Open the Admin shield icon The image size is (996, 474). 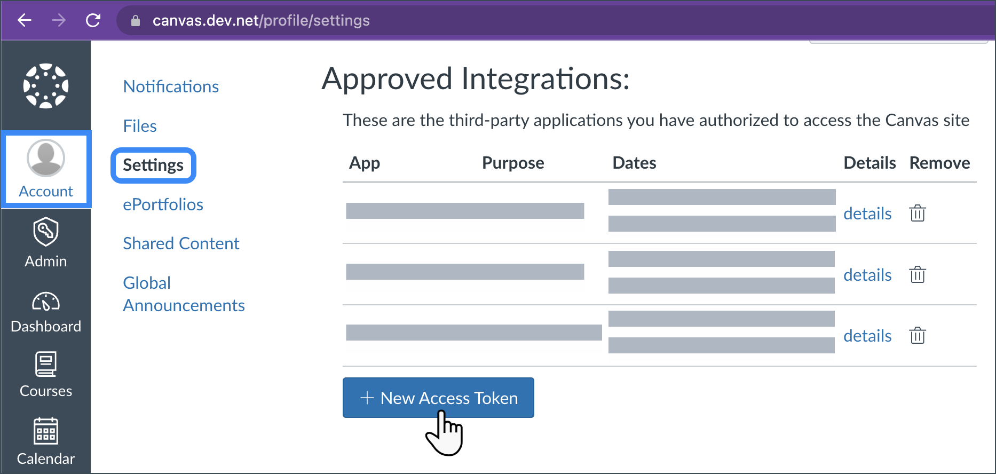[x=46, y=232]
